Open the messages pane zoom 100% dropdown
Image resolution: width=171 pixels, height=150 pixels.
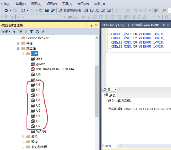tap(117, 146)
